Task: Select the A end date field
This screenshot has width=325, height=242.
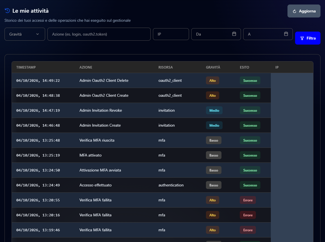Action: tap(268, 34)
